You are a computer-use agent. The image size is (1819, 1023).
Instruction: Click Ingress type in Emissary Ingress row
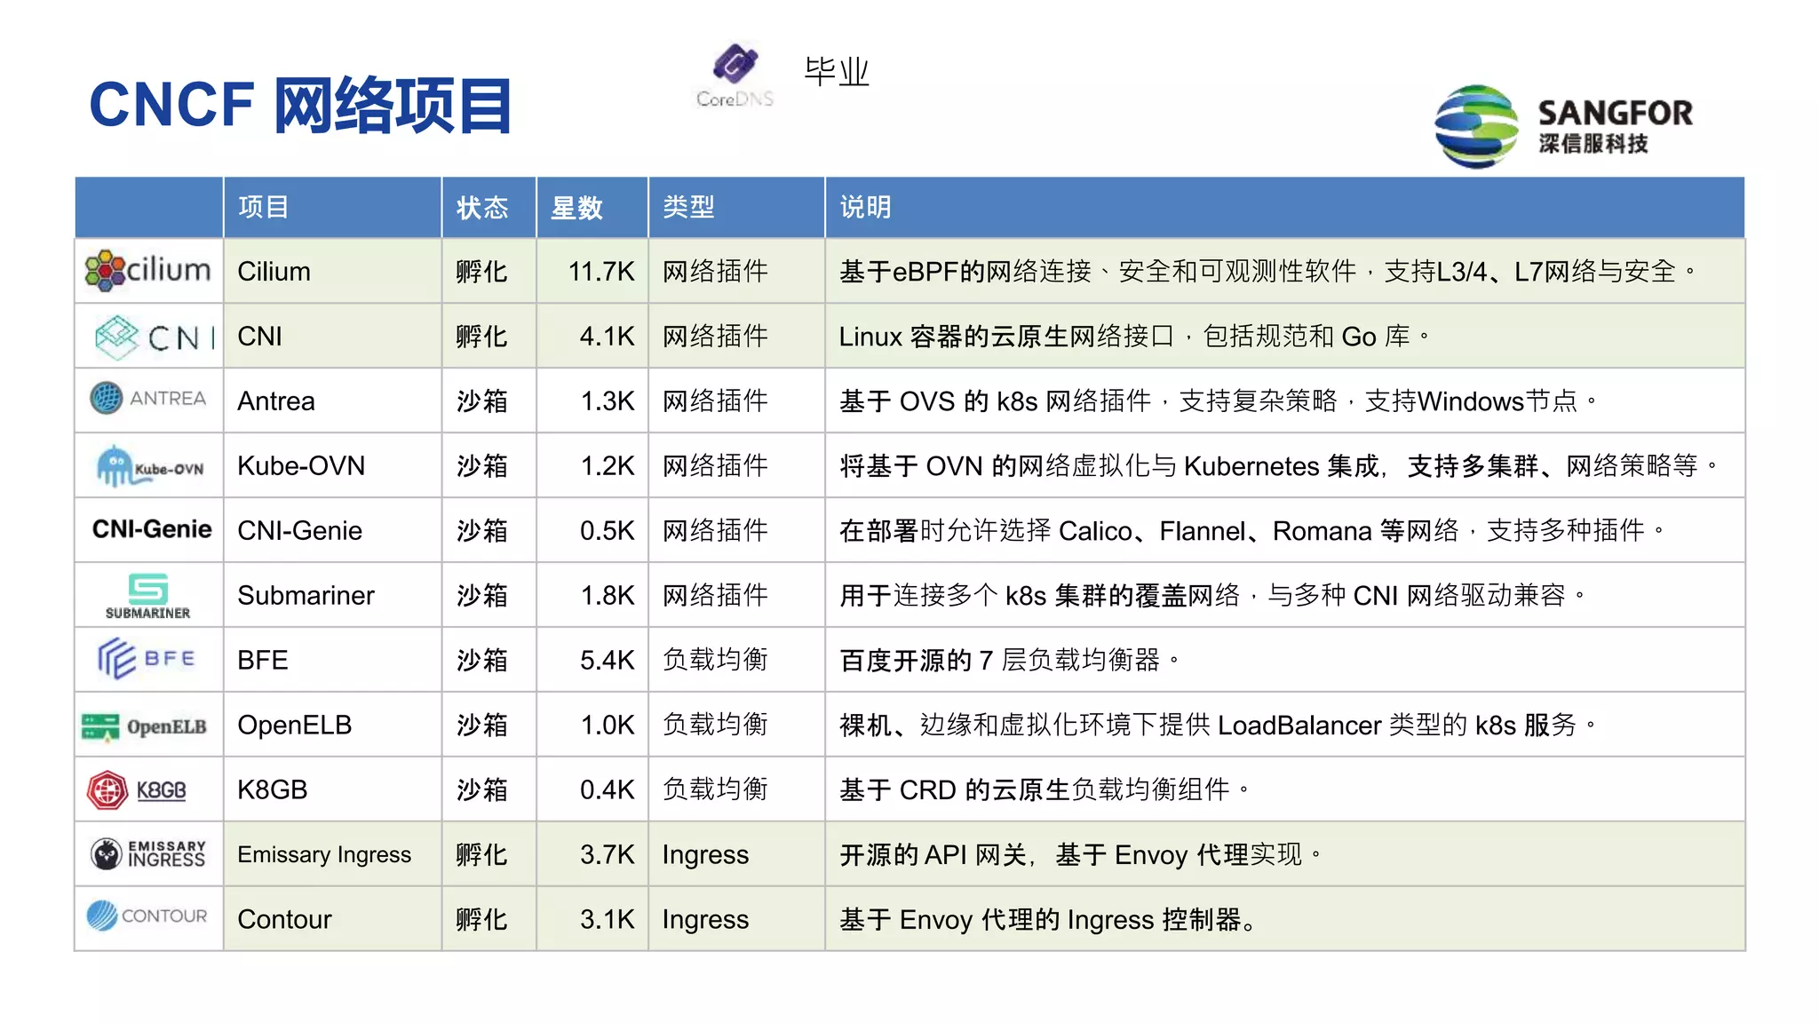[x=705, y=854]
